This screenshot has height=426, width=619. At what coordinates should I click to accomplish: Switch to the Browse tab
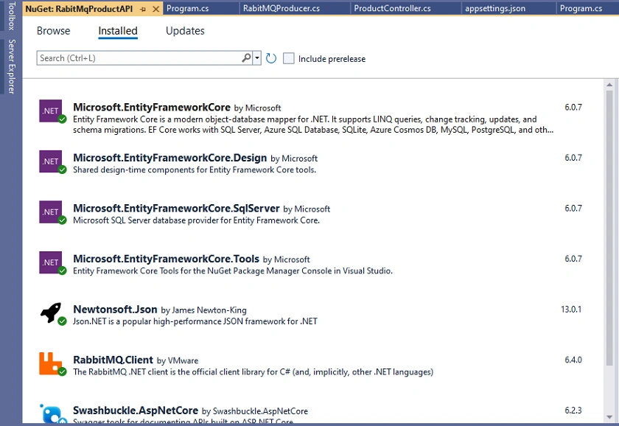(53, 31)
